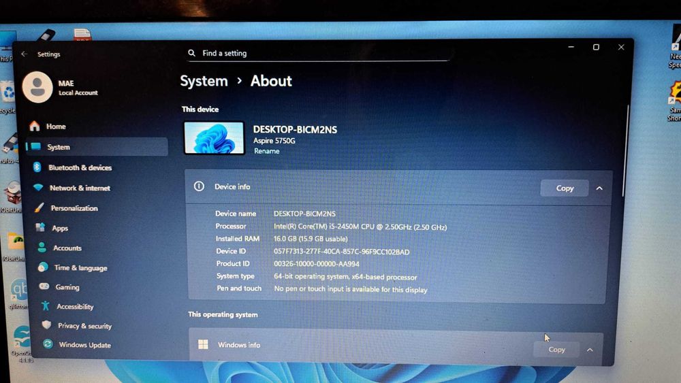This screenshot has width=681, height=383.
Task: Minimize the Settings window
Action: pyautogui.click(x=571, y=47)
